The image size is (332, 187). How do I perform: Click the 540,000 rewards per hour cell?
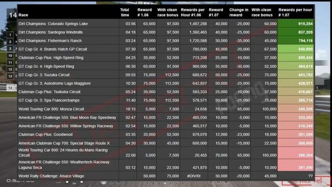coord(295,49)
